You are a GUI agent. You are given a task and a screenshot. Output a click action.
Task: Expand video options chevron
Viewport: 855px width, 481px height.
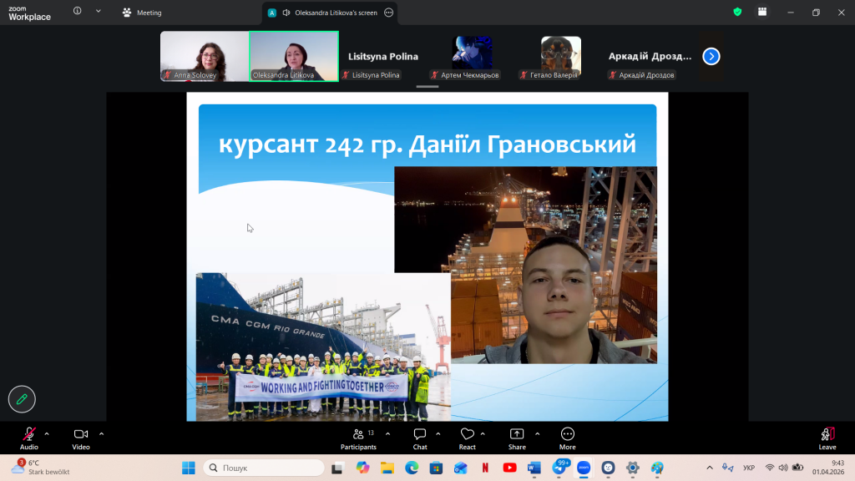[x=101, y=433]
